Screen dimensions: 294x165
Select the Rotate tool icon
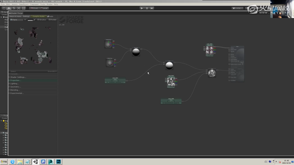point(14,8)
